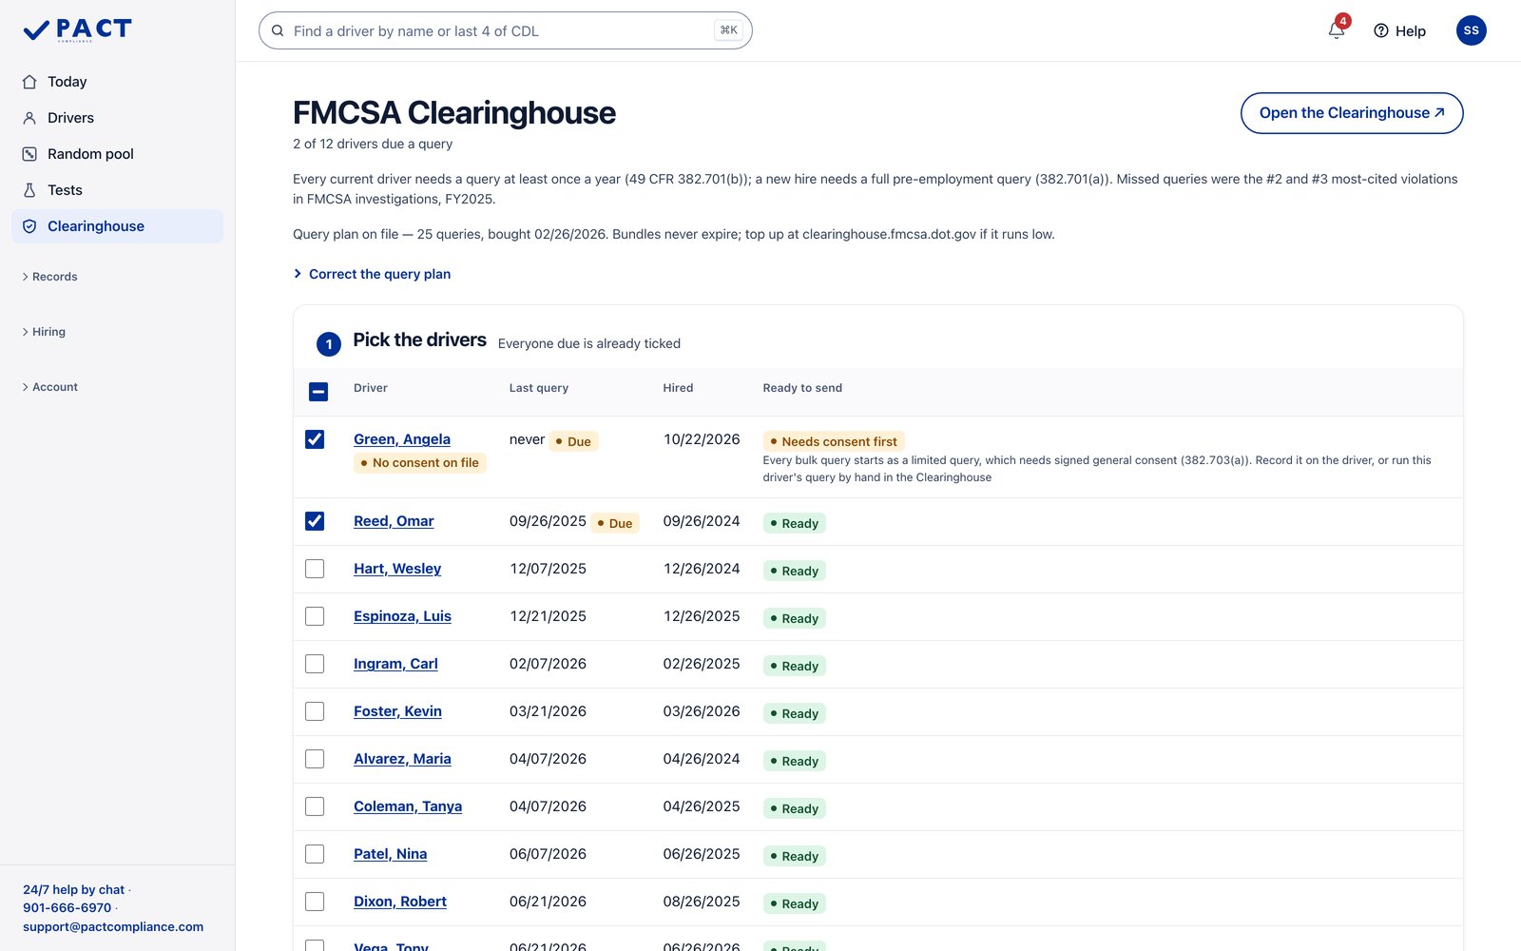Uncheck Reed, Omar's checkbox
Viewport: 1521px width, 951px height.
pos(315,521)
